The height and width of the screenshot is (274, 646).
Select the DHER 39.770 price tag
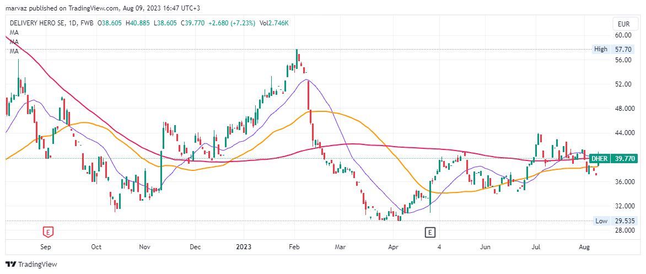(x=614, y=159)
